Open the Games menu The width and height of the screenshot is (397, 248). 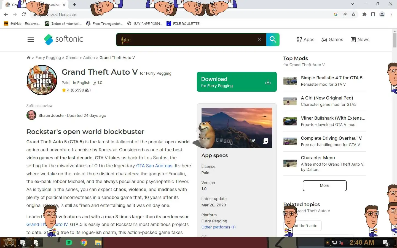[332, 40]
